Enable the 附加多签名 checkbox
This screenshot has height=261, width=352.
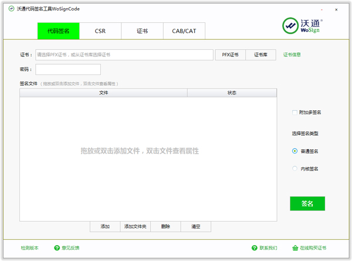(295, 112)
